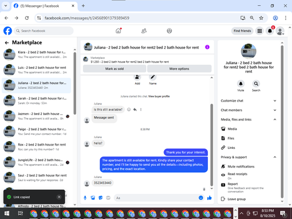Click the message thread scrollbar
The width and height of the screenshot is (292, 219).
211,145
